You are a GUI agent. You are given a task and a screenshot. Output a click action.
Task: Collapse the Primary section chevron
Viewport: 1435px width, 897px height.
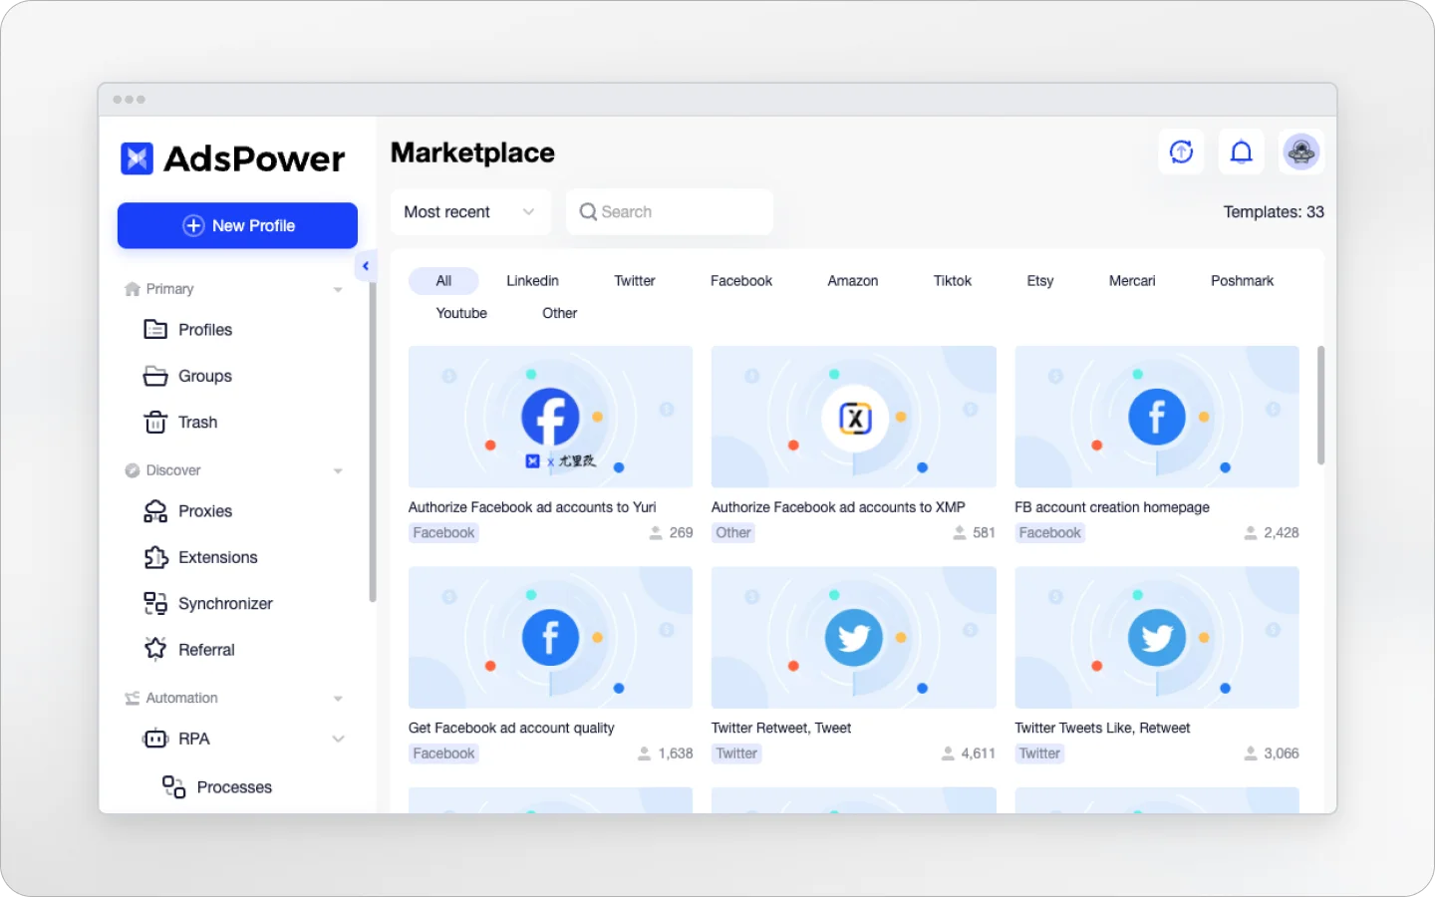pos(338,290)
